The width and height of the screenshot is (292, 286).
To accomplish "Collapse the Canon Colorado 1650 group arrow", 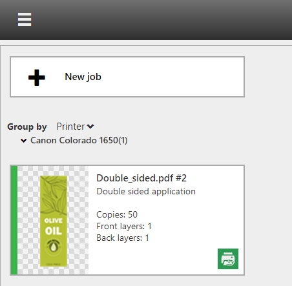I will tap(24, 141).
